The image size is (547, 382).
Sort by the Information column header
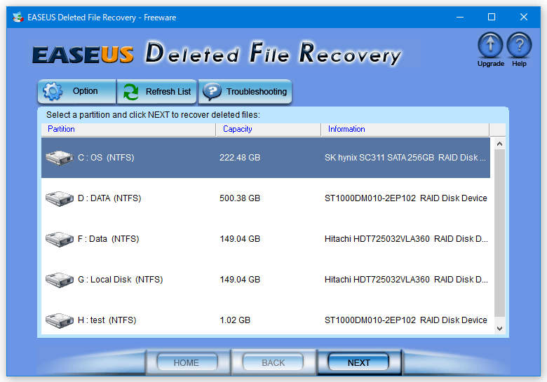click(405, 129)
